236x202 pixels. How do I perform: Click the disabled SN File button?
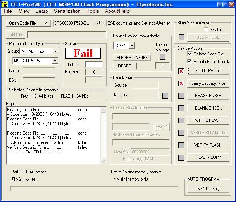16,34
